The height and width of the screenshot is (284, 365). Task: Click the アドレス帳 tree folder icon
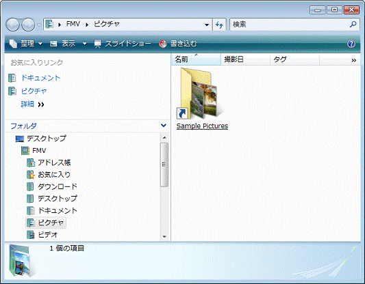click(31, 162)
